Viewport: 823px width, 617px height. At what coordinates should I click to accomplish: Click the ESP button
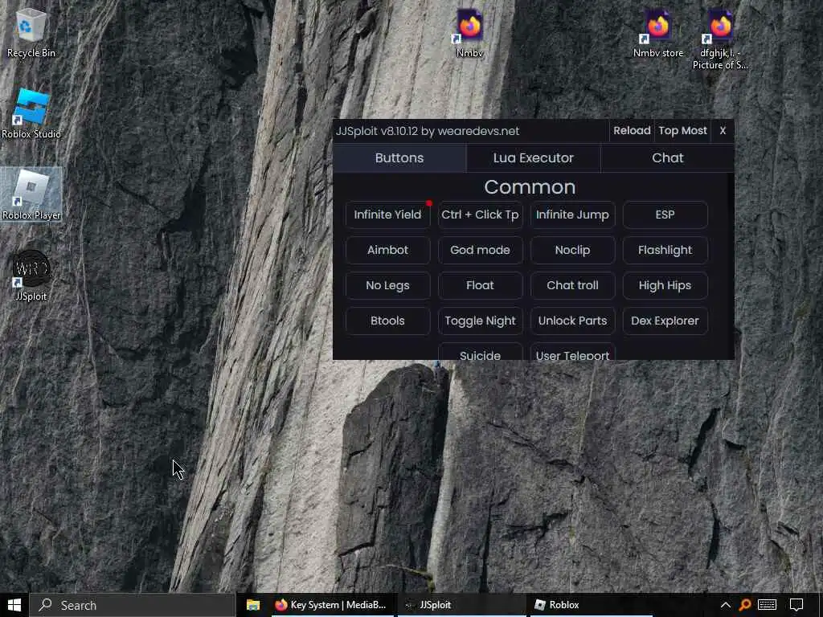pos(665,215)
